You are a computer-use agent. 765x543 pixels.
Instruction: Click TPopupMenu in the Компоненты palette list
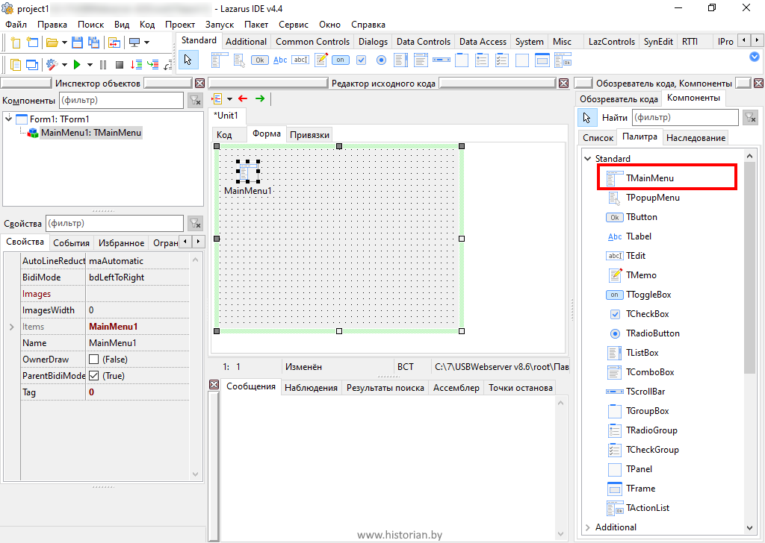point(653,198)
